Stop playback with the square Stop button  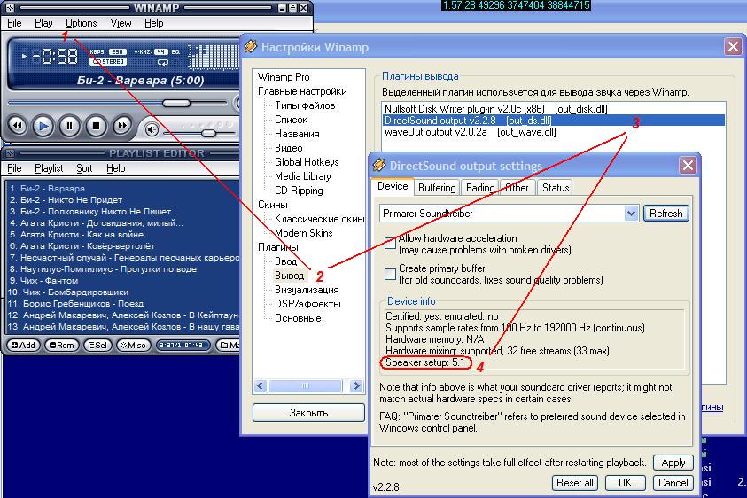pos(96,127)
